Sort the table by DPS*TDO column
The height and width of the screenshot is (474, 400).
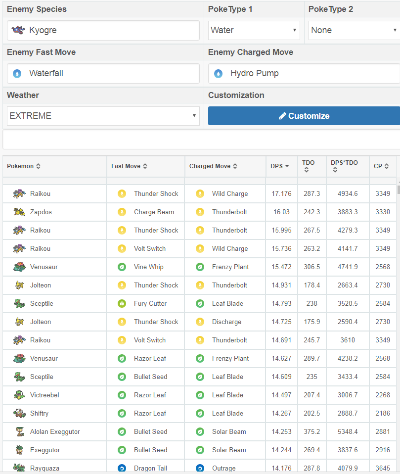344,166
